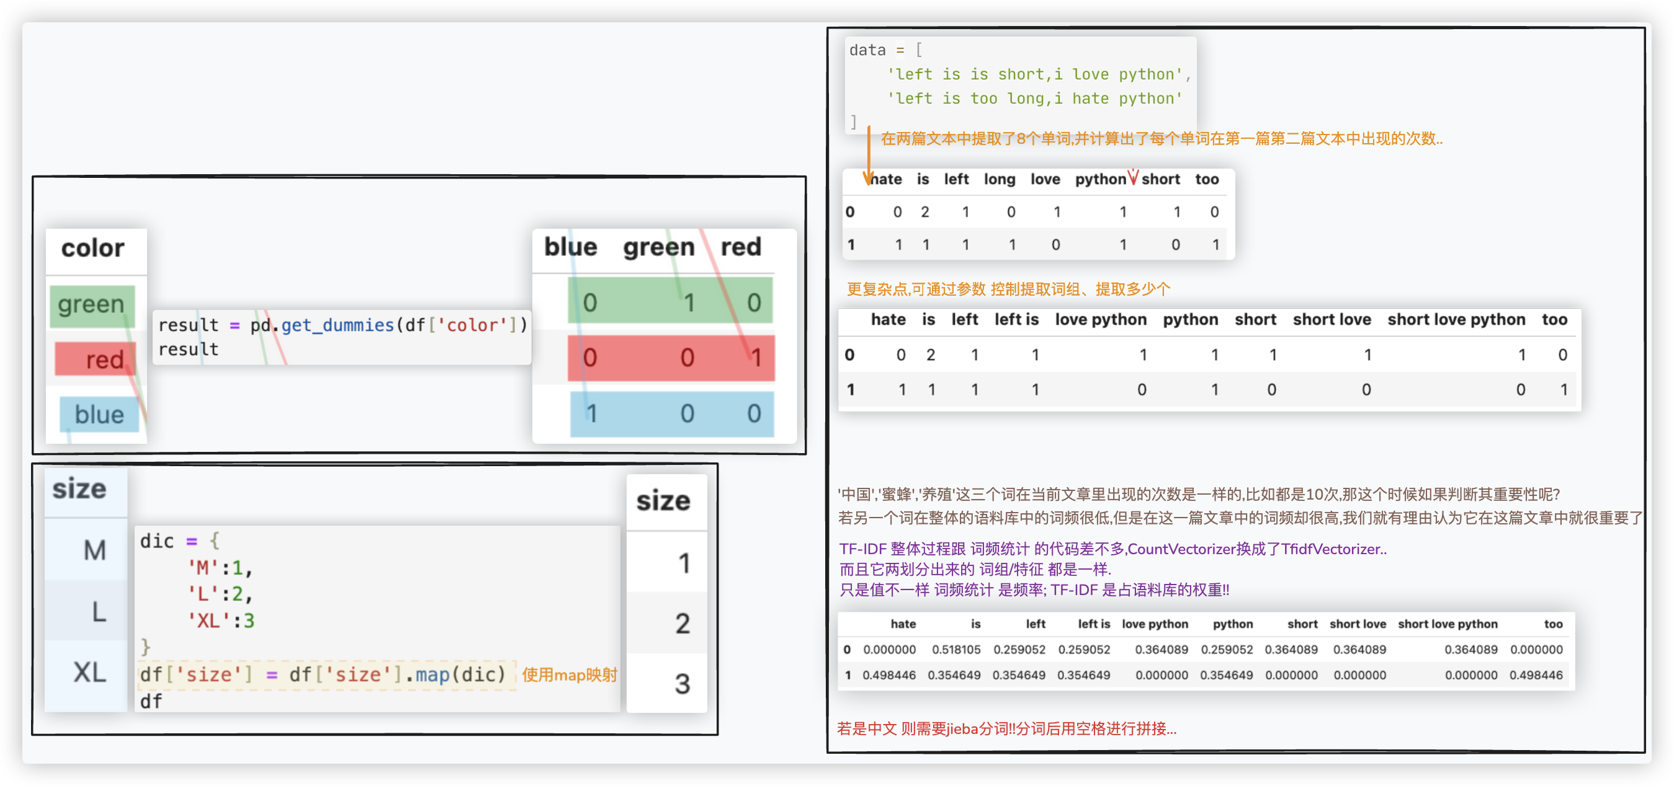Click value 3 in mapped size table
Viewport: 1674px width, 786px height.
[682, 684]
